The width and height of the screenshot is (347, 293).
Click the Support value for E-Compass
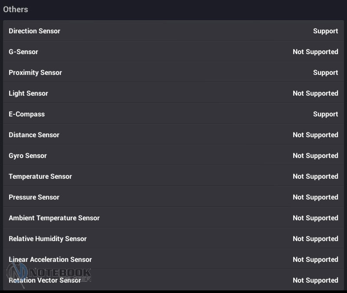[325, 114]
